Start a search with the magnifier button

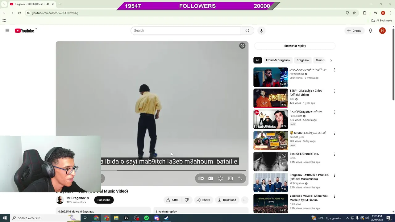click(x=247, y=31)
